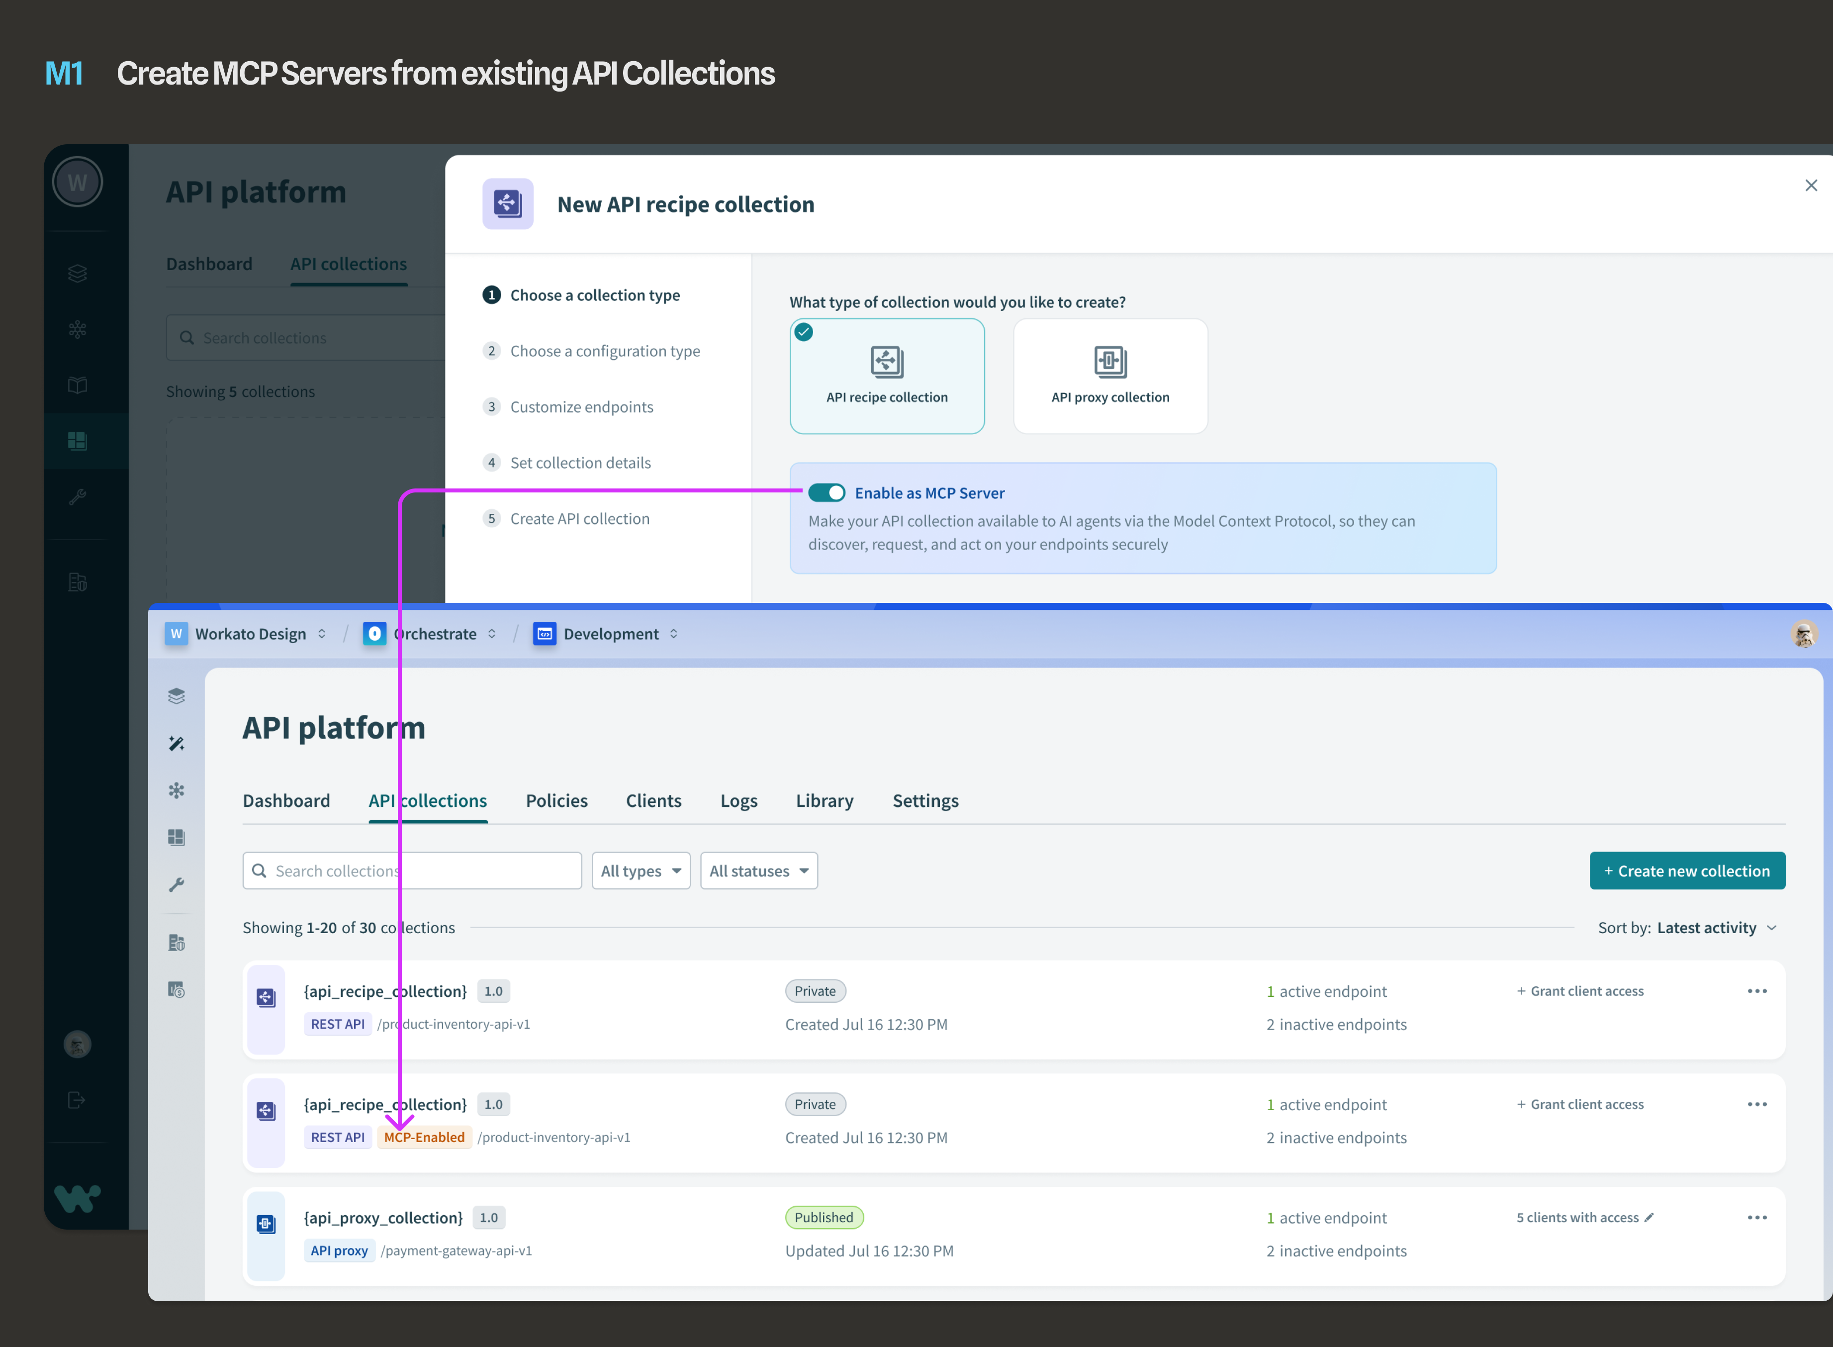Screen dimensions: 1833x1347
Task: Select the API recipe collection card
Action: (x=887, y=377)
